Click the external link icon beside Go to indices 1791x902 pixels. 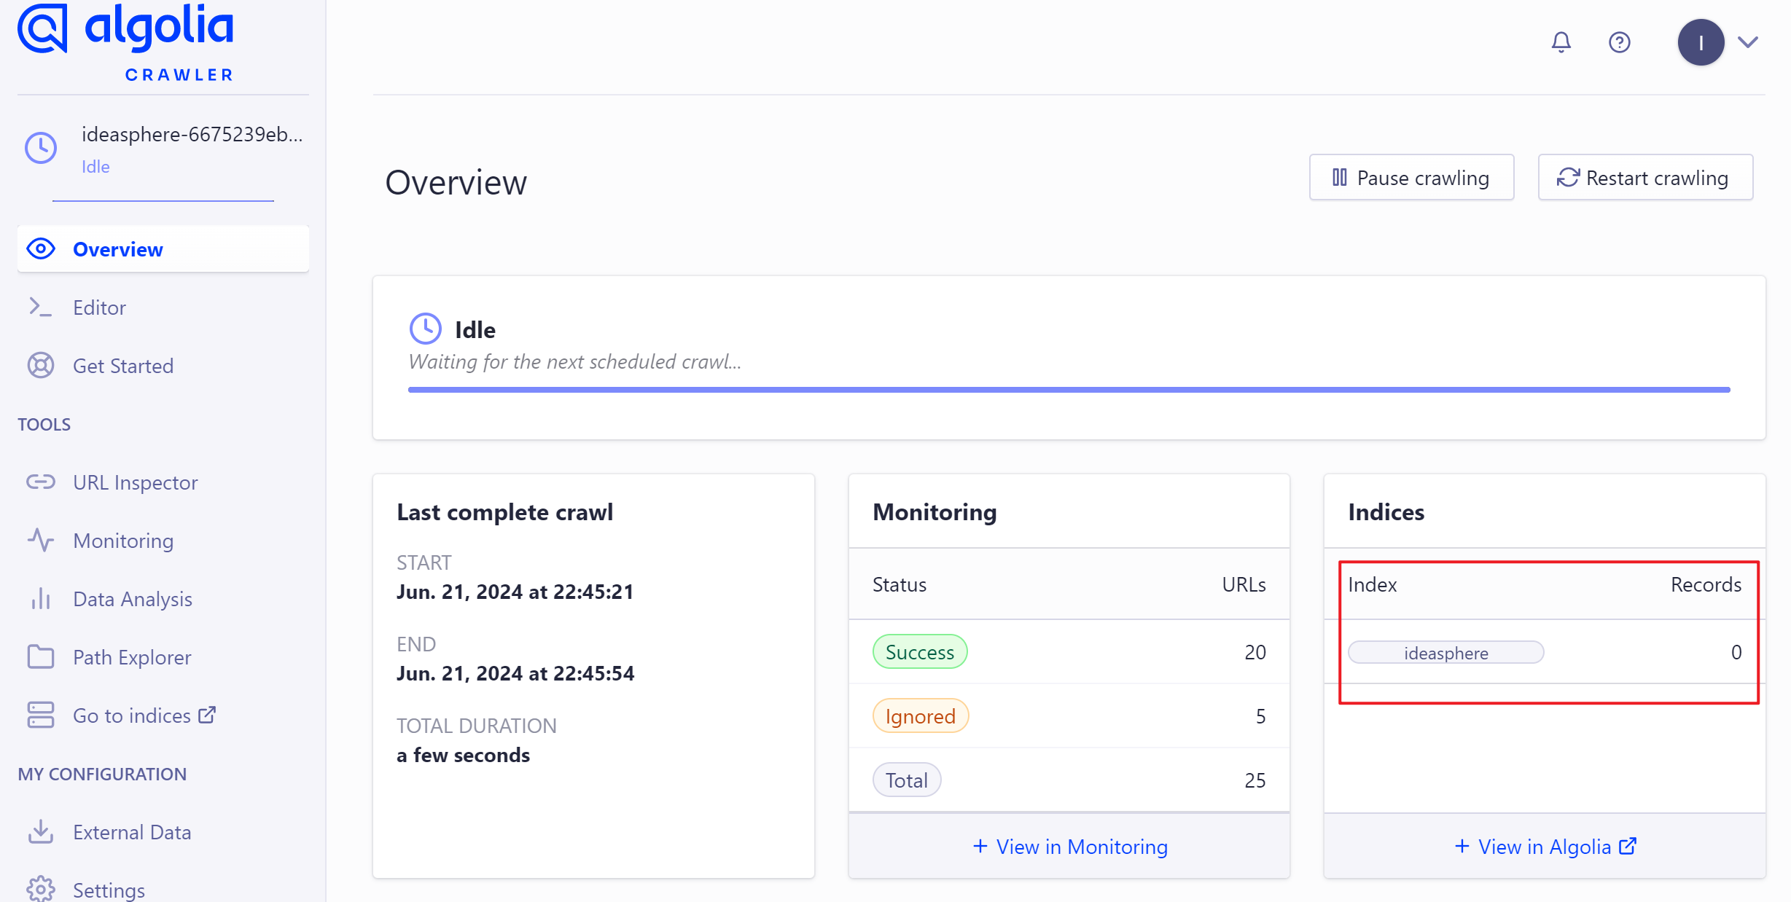[207, 715]
